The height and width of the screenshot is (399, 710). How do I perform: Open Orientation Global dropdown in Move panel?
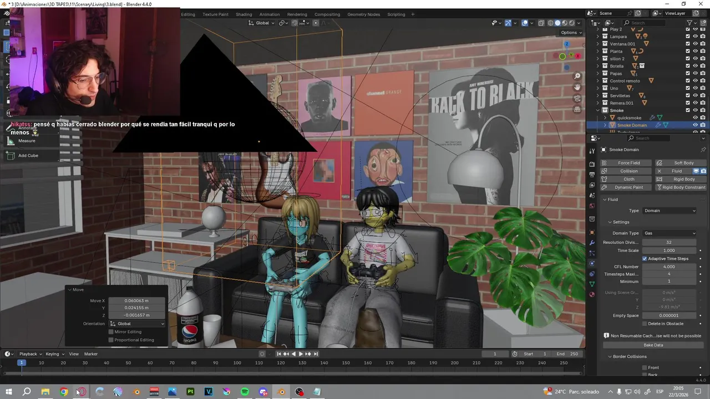coord(137,324)
